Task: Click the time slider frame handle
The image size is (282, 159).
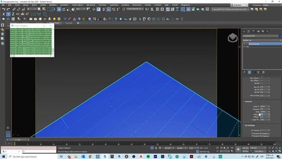Action: pos(18,140)
